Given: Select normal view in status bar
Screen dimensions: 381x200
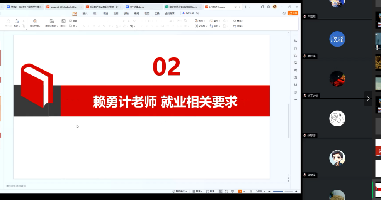Looking at the screenshot, I should click(x=221, y=192).
